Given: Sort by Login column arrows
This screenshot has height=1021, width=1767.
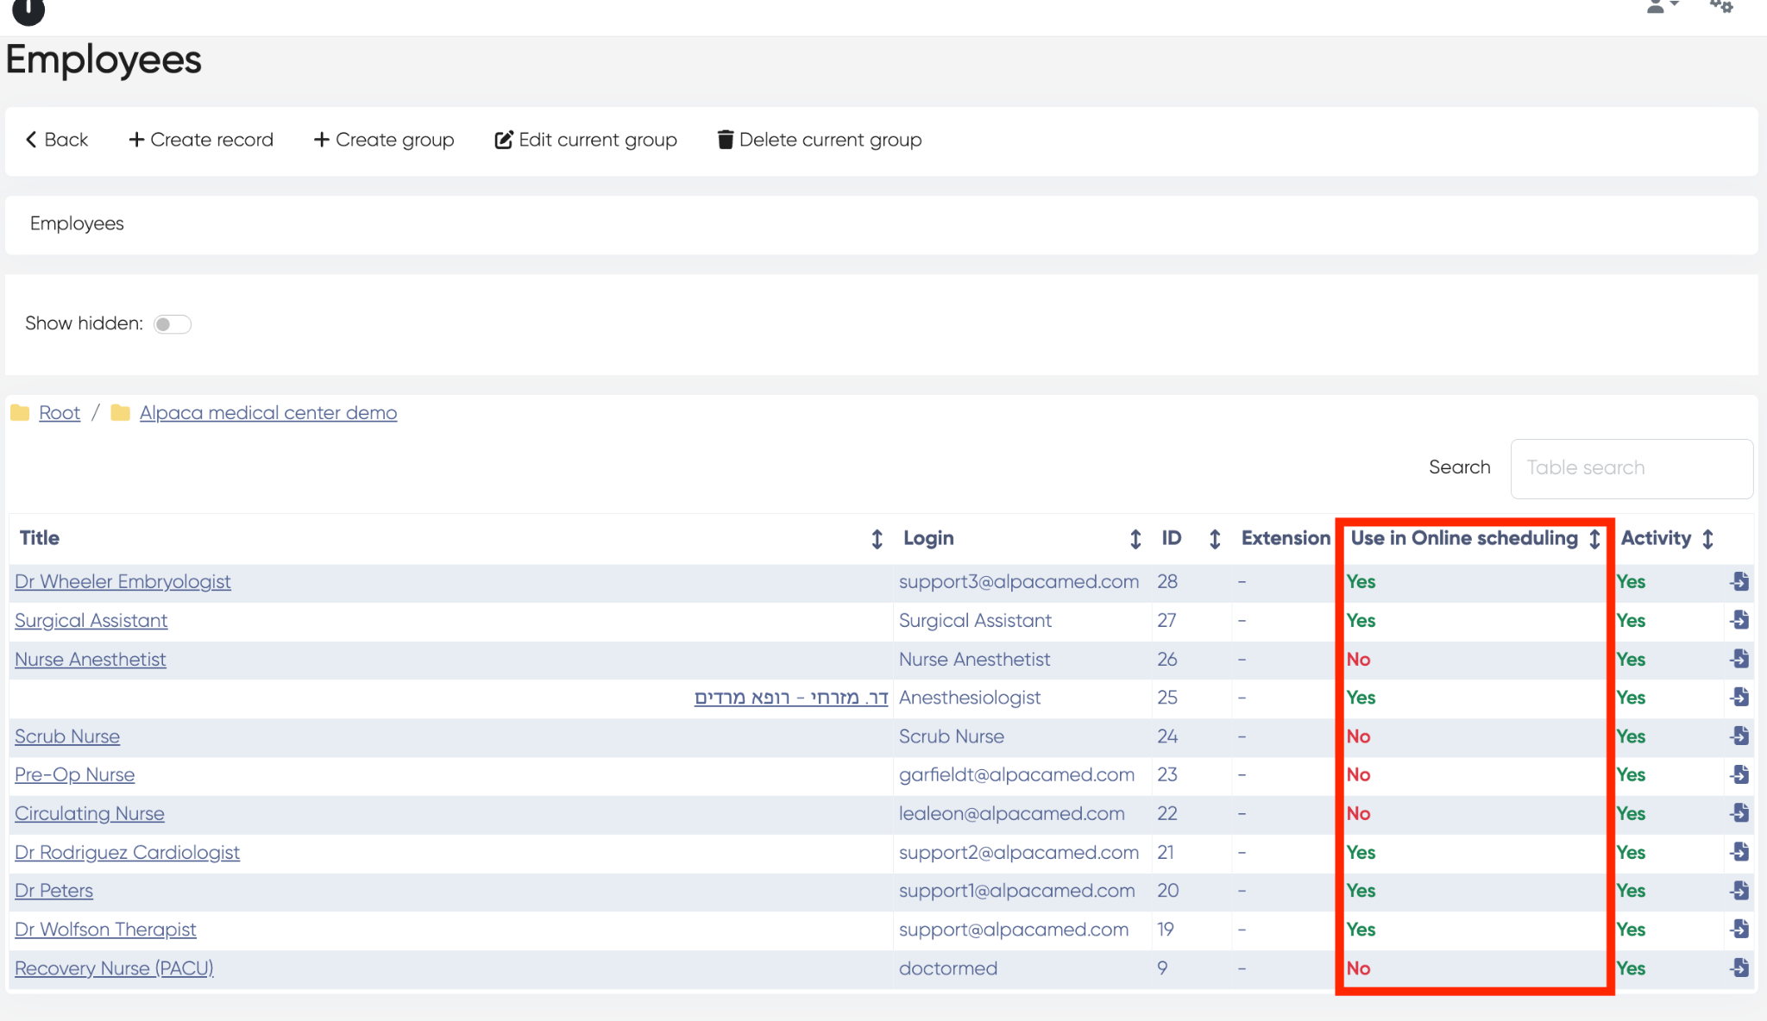Looking at the screenshot, I should 1135,539.
